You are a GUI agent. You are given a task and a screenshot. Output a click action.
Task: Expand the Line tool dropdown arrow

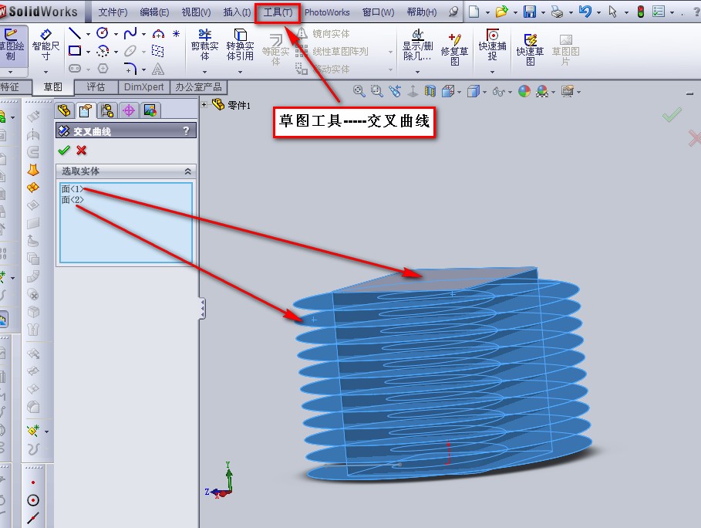[x=87, y=35]
